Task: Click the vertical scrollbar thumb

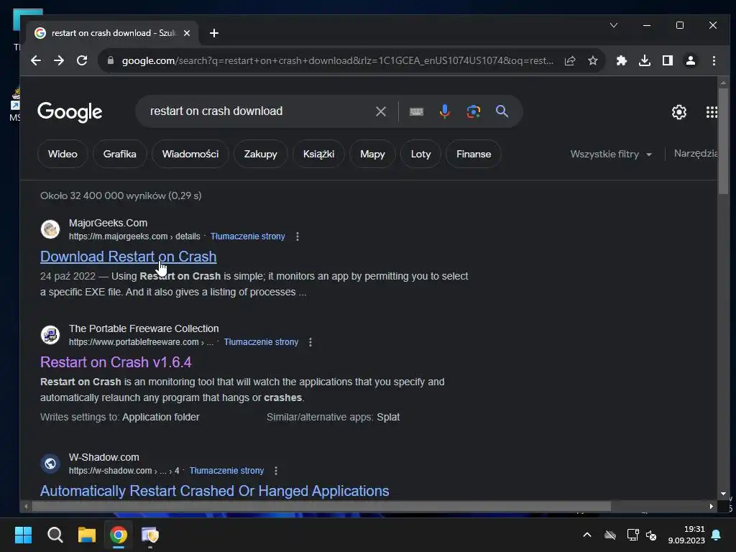Action: [x=723, y=141]
